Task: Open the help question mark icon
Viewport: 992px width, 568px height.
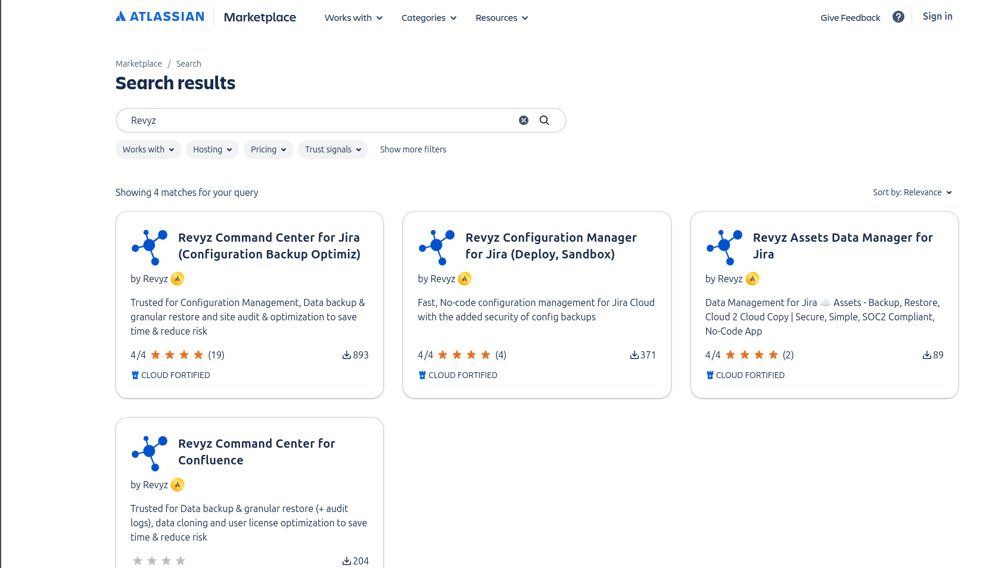Action: (898, 17)
